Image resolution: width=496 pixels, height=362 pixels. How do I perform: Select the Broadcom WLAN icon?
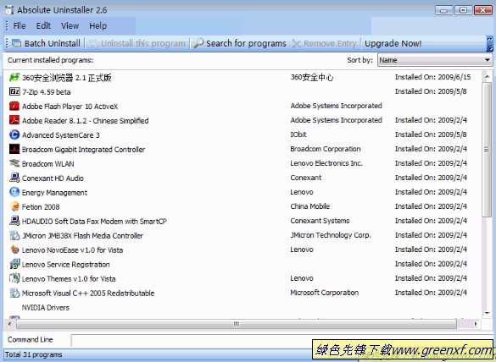[14, 163]
